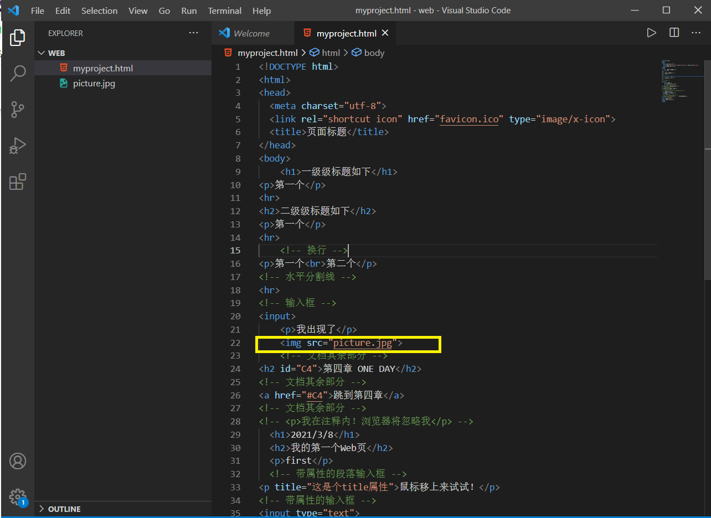The width and height of the screenshot is (711, 518).
Task: Click the 一级级标题如下 heading text
Action: point(336,172)
